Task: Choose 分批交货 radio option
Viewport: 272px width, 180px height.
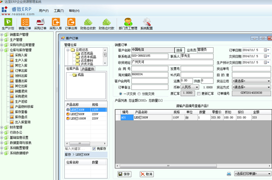Action: [x=139, y=94]
